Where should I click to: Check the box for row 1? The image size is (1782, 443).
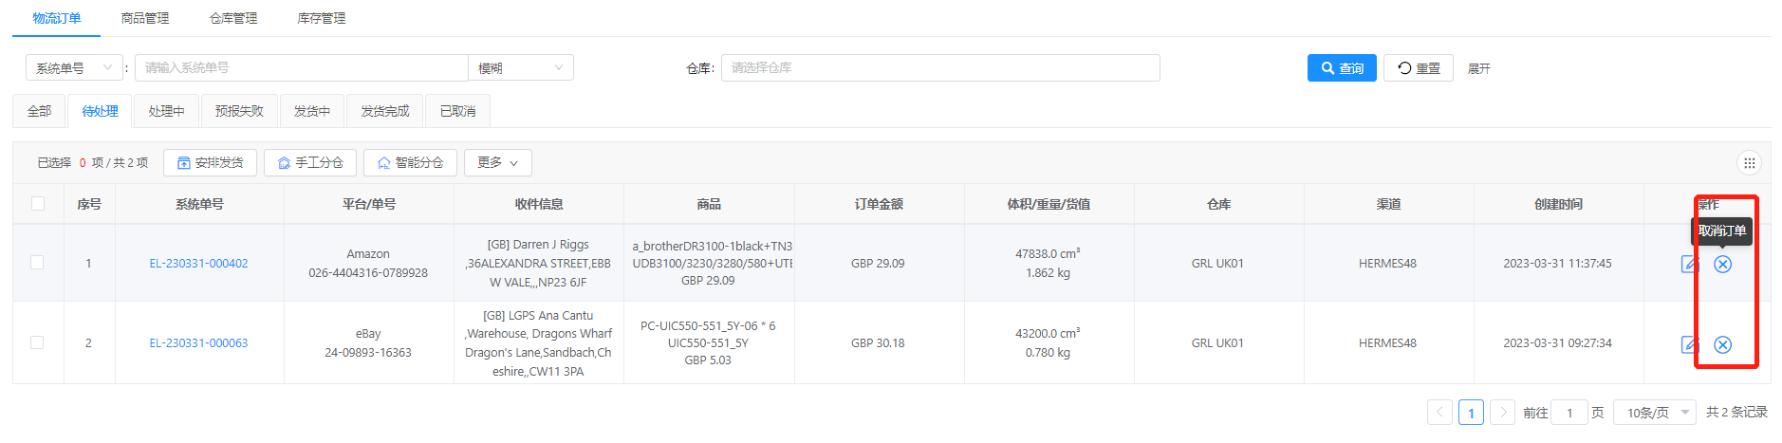pos(38,263)
